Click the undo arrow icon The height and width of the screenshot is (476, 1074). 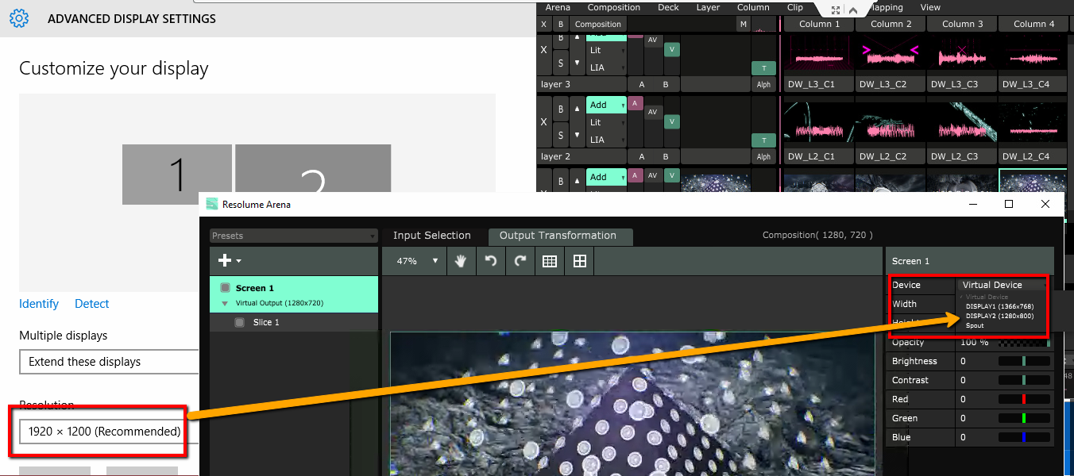click(x=491, y=261)
